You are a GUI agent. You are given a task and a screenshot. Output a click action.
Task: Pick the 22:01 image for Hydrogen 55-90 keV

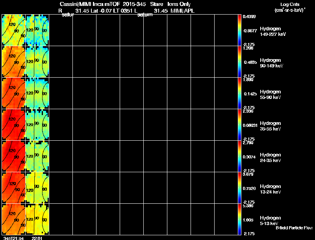pyautogui.click(x=37, y=93)
